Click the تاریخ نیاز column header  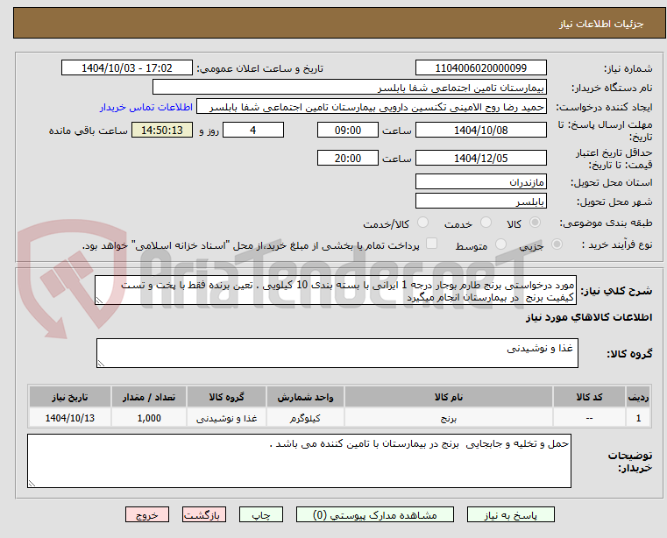70,397
